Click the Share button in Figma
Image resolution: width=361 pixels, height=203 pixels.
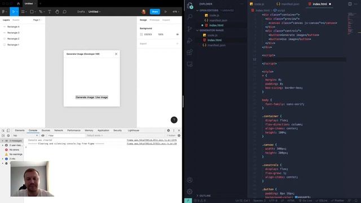(x=155, y=11)
